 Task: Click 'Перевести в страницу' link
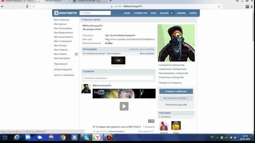[x=170, y=83]
